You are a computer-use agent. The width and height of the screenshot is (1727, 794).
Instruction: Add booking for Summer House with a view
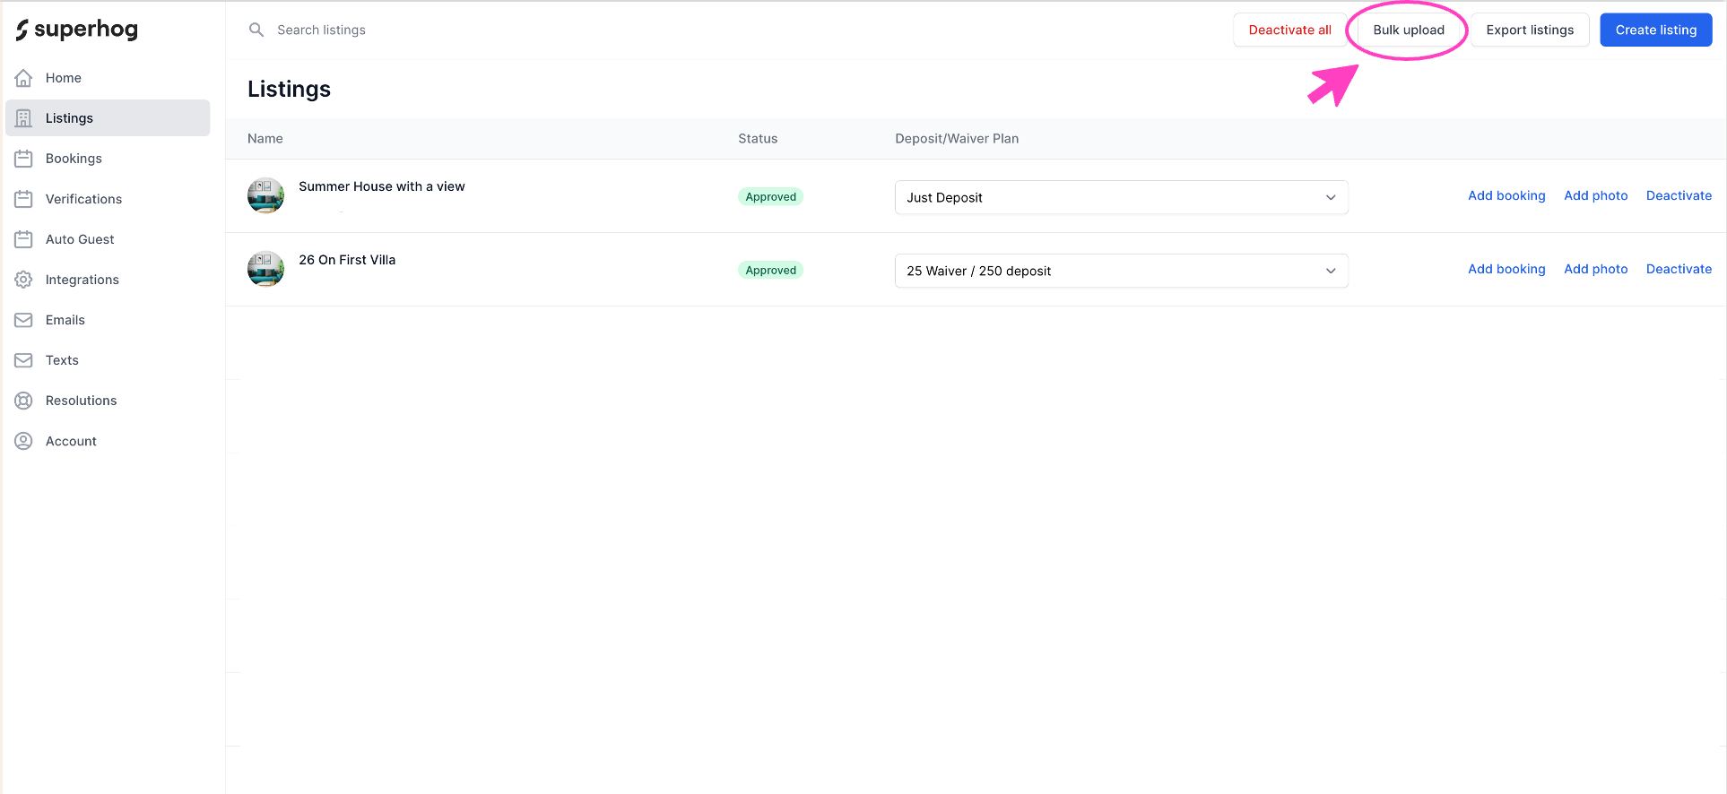pos(1506,195)
